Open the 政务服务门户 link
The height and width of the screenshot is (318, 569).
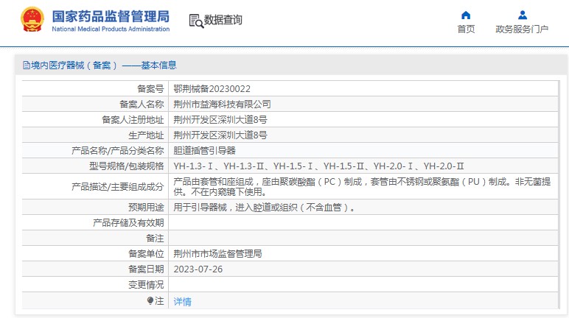pyautogui.click(x=522, y=29)
